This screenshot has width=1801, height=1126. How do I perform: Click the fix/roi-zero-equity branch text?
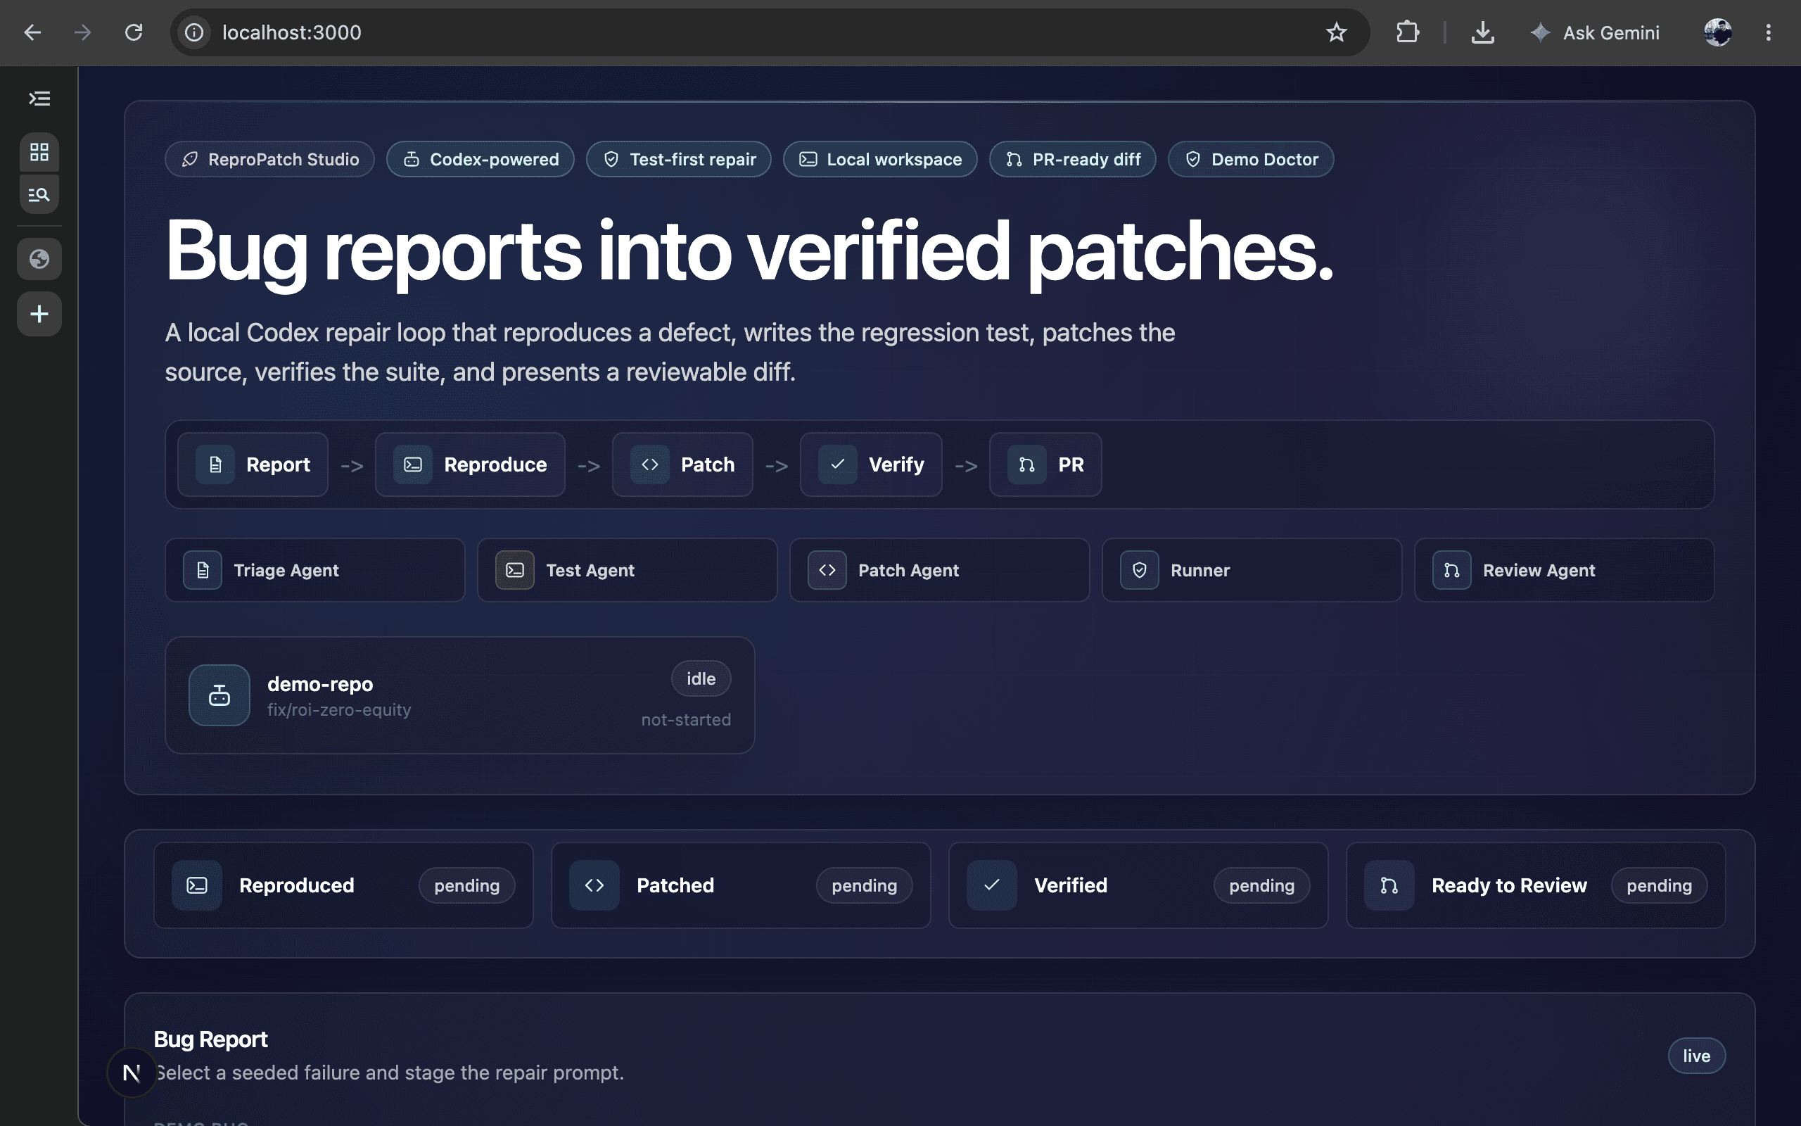(x=339, y=709)
